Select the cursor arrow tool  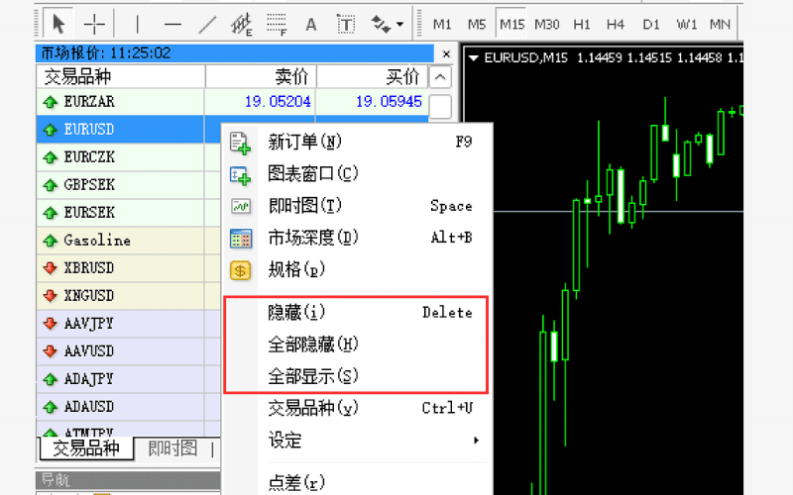(x=57, y=24)
